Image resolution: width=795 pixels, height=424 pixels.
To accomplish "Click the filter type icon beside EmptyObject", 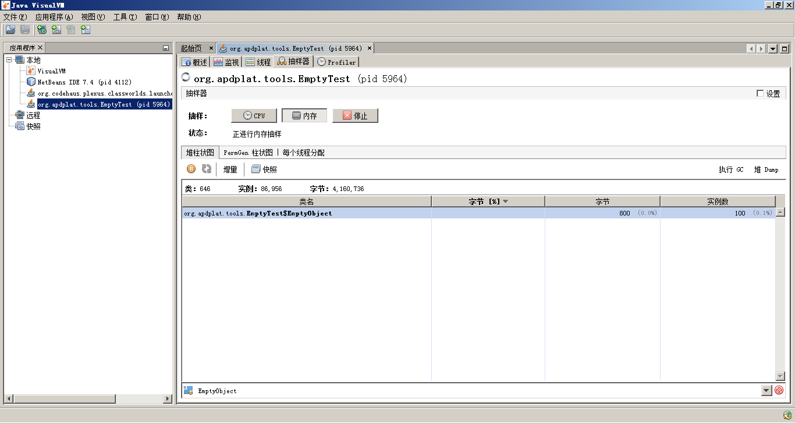I will point(189,391).
